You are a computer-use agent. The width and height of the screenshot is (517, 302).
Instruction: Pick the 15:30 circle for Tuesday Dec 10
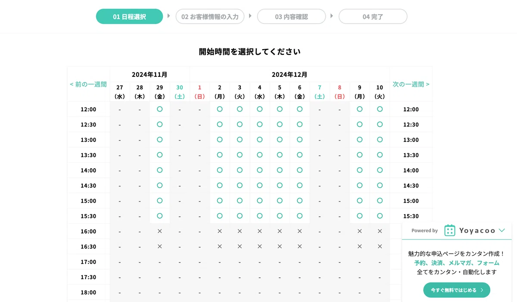[x=380, y=216]
